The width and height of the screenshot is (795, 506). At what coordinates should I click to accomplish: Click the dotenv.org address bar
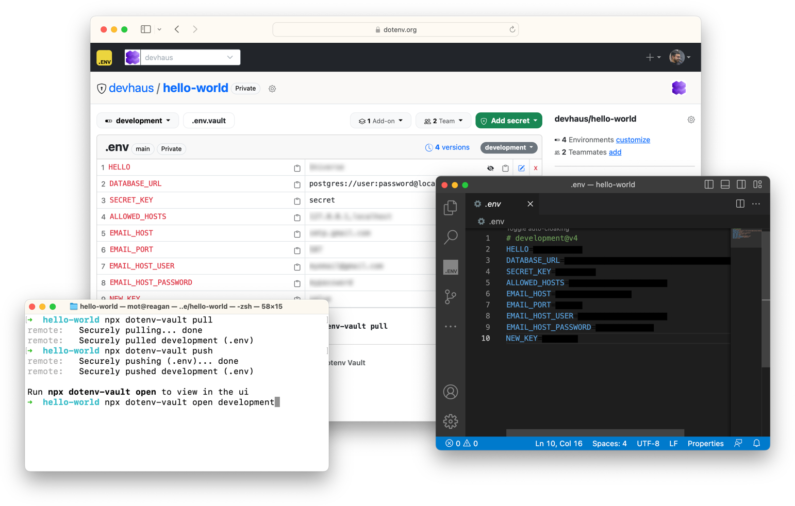pyautogui.click(x=395, y=29)
